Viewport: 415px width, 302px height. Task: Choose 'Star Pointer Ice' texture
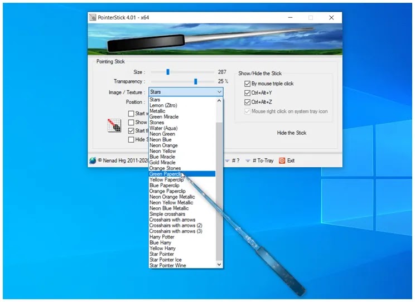click(182, 260)
